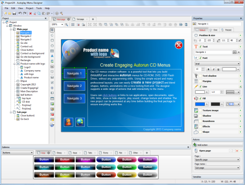The height and width of the screenshot is (185, 245).
Task: Collapse the Sub page tree node
Action: pos(11,112)
